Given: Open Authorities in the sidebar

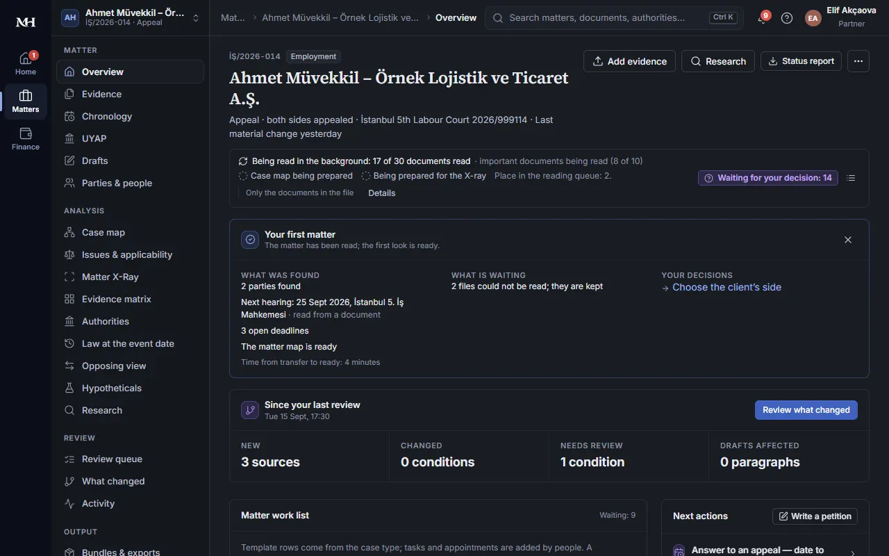Looking at the screenshot, I should coord(130,321).
